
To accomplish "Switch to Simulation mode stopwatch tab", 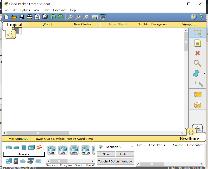I will [x=198, y=128].
